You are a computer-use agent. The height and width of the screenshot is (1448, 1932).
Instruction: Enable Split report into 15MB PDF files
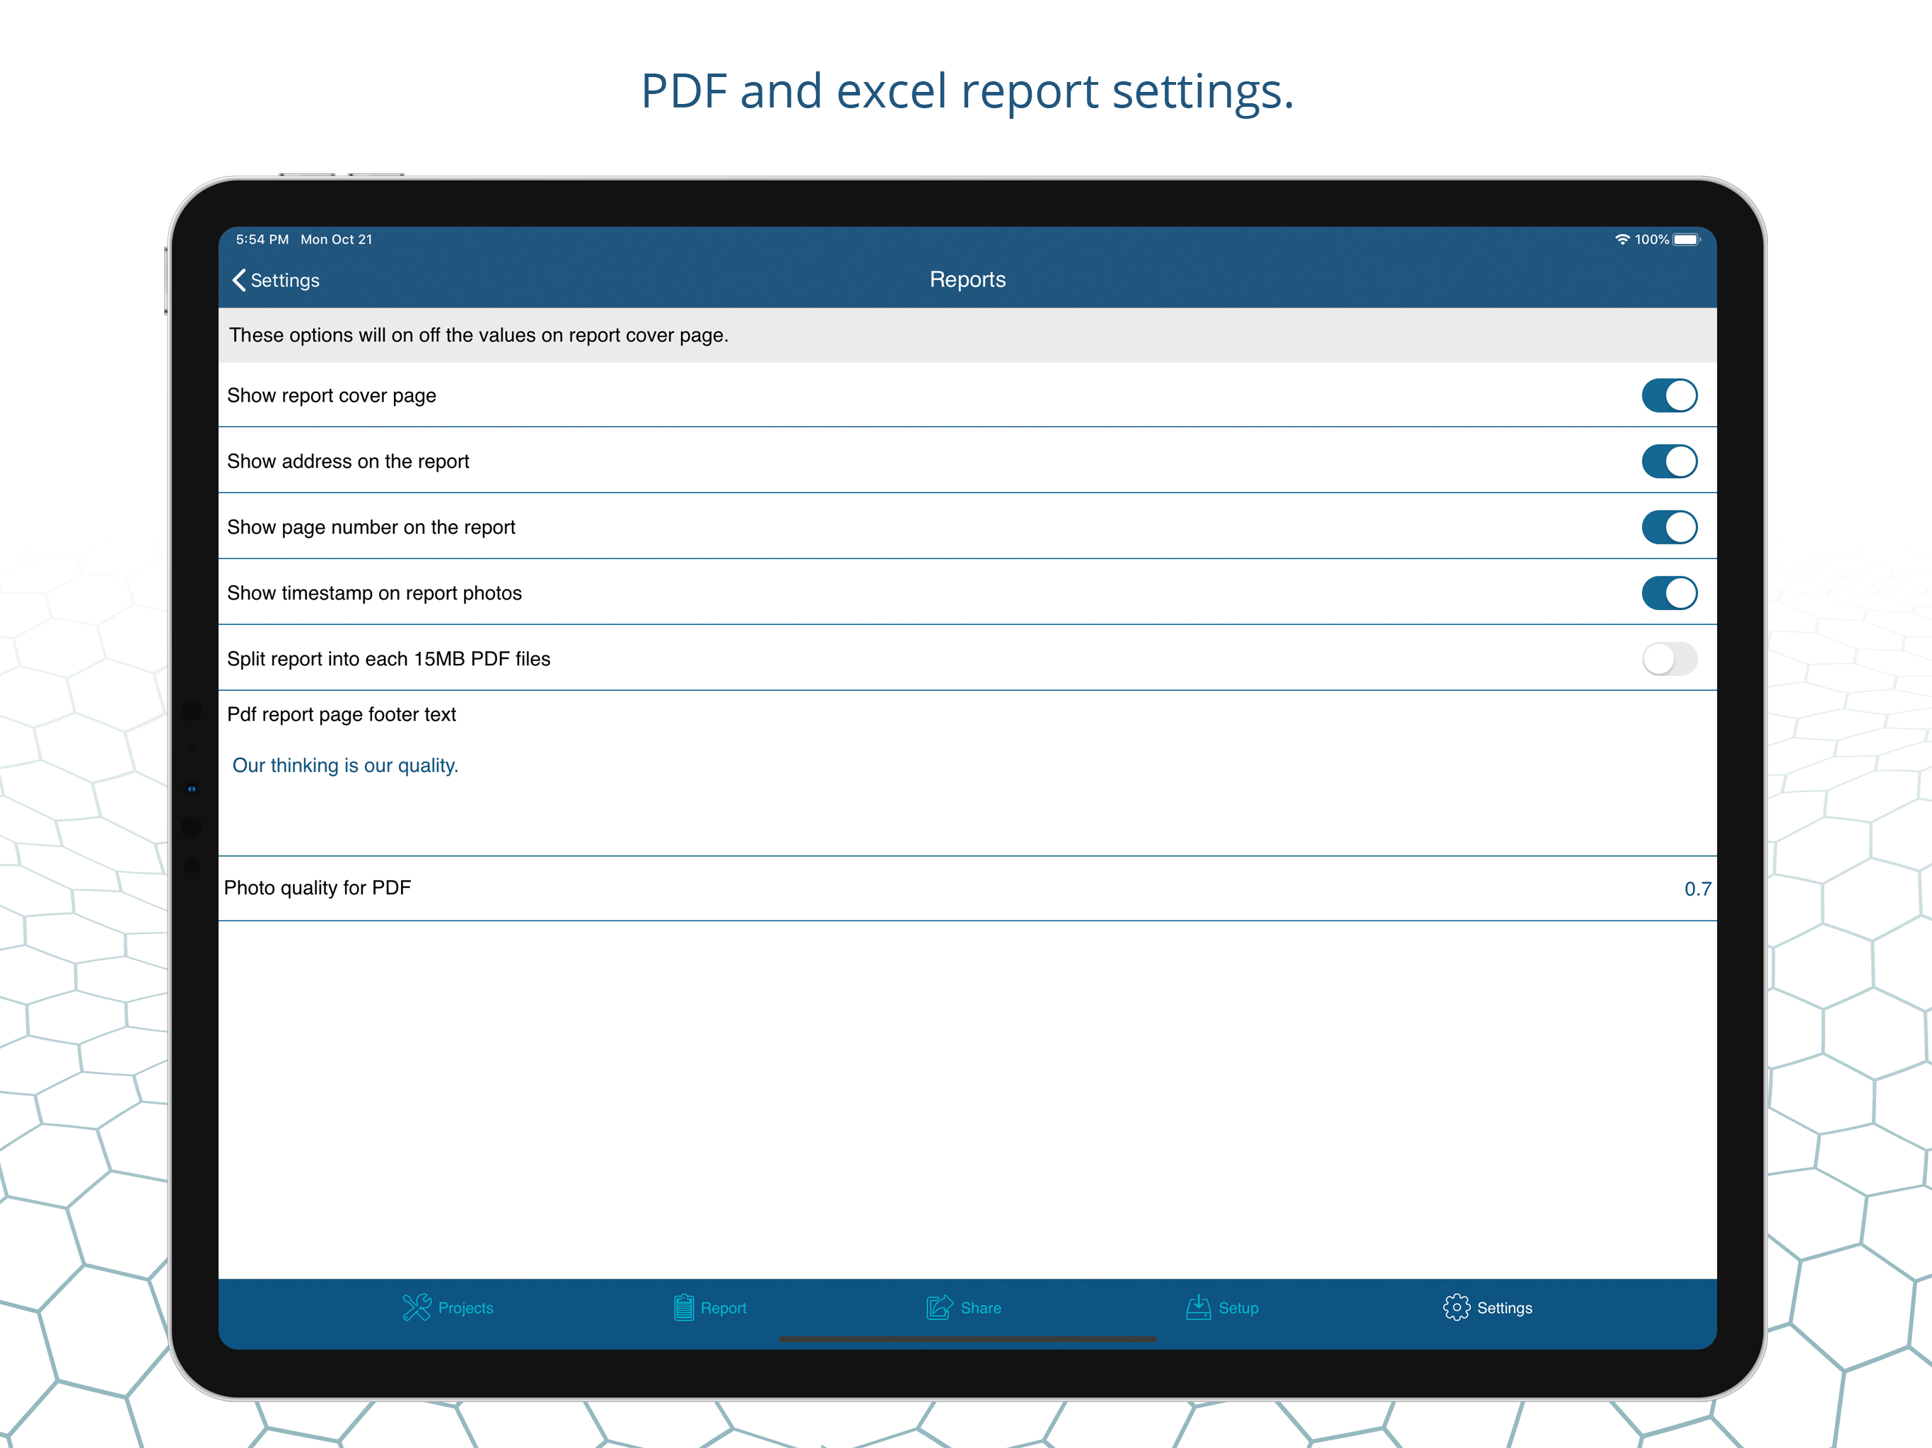point(1669,660)
